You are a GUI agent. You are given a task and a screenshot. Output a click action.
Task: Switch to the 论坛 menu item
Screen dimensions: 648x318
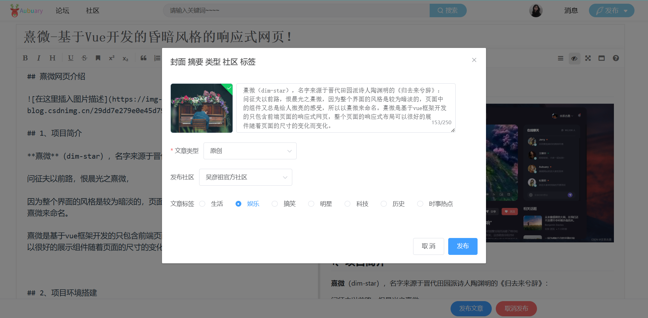point(62,10)
